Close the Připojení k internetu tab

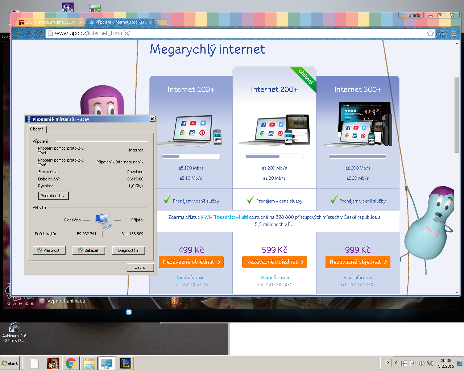(151, 22)
